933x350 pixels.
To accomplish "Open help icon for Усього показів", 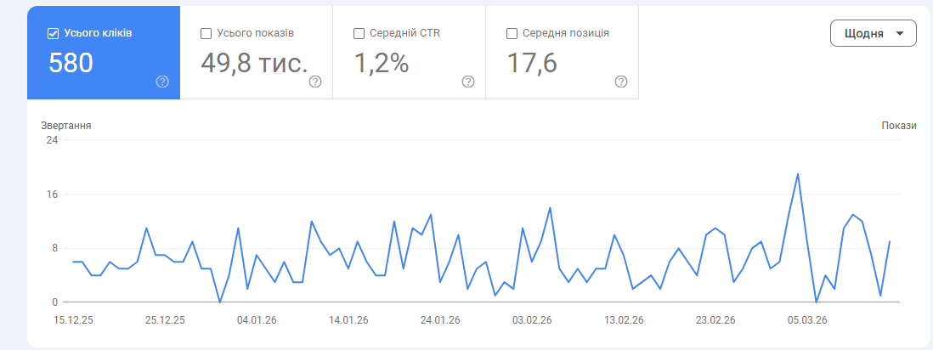I will pyautogui.click(x=315, y=82).
